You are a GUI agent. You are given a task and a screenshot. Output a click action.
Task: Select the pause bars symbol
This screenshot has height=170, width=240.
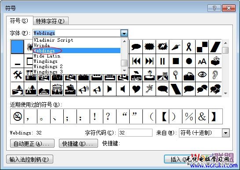(x=163, y=61)
